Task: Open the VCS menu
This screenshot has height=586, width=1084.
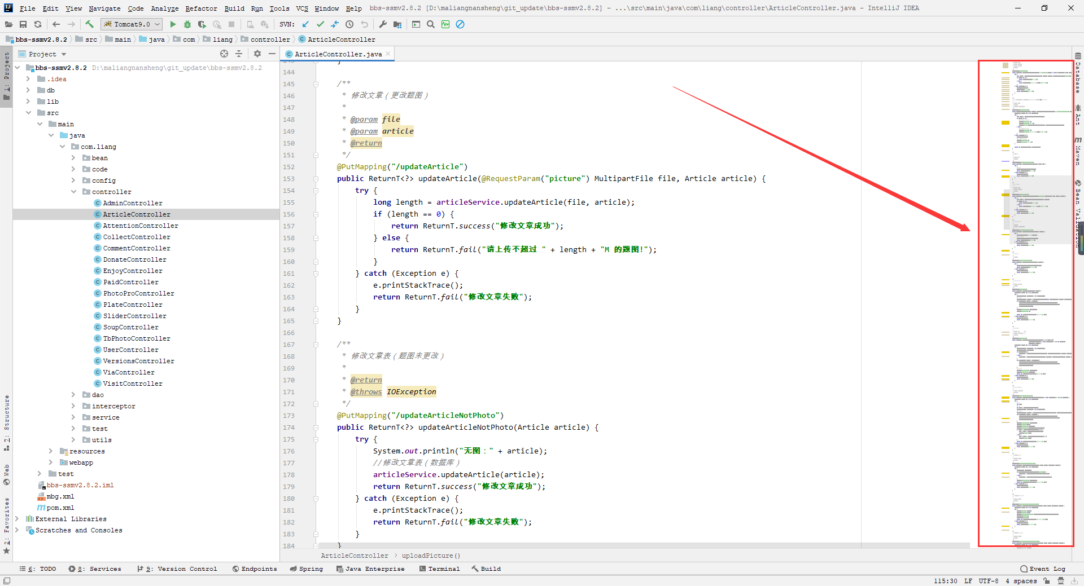Action: point(302,8)
